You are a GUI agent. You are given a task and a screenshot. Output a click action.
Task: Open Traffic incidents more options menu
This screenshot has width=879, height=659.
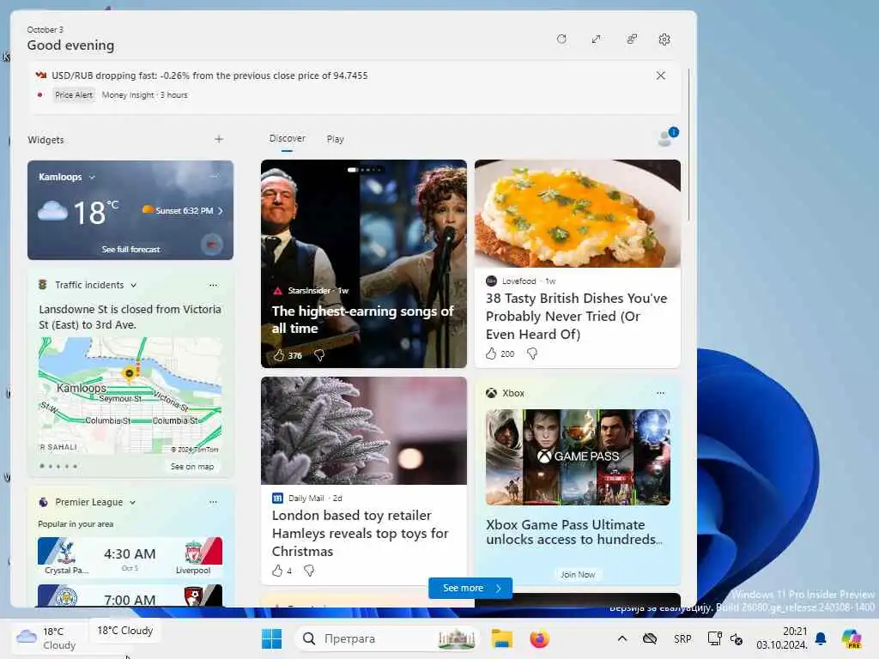pos(213,285)
